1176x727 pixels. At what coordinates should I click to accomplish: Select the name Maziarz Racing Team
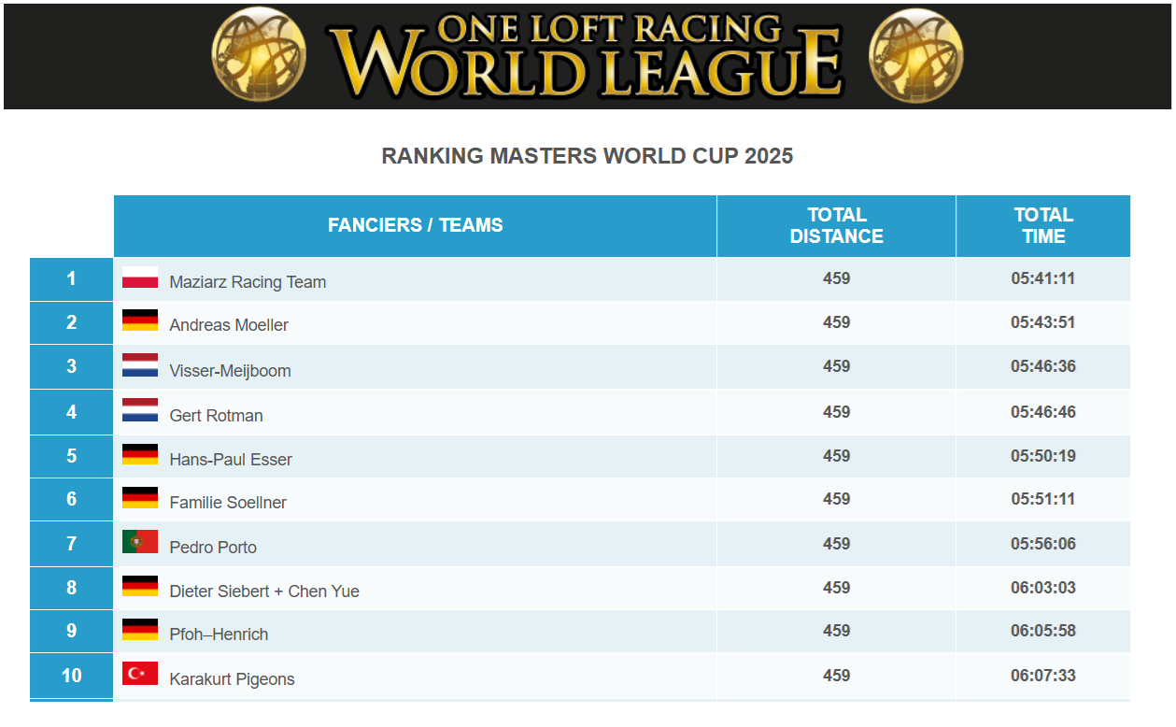[248, 282]
